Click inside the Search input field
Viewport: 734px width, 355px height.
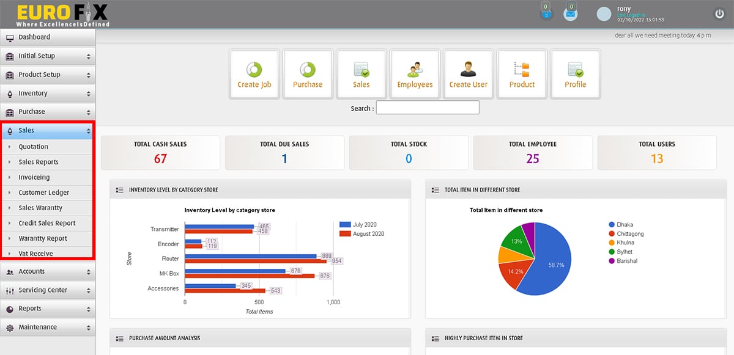coord(428,108)
